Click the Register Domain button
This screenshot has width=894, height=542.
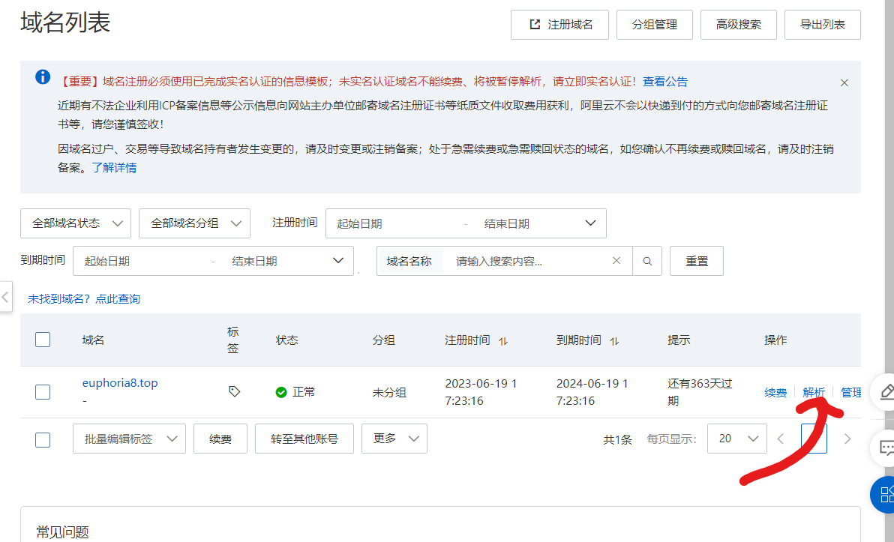(x=560, y=25)
